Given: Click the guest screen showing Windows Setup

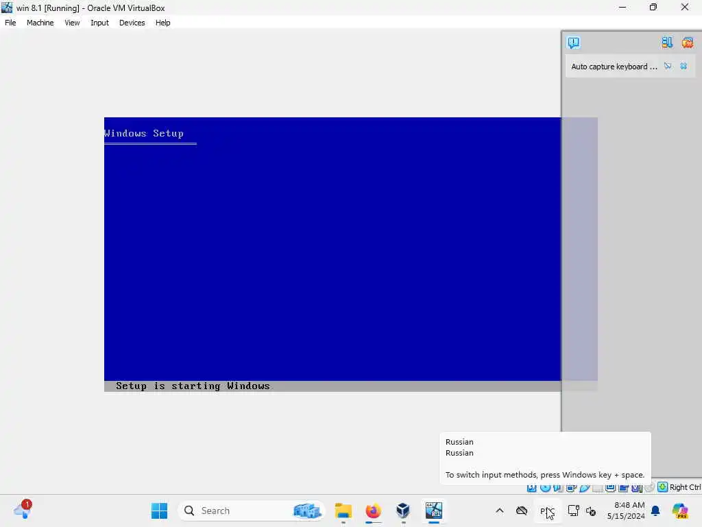Looking at the screenshot, I should (332, 255).
